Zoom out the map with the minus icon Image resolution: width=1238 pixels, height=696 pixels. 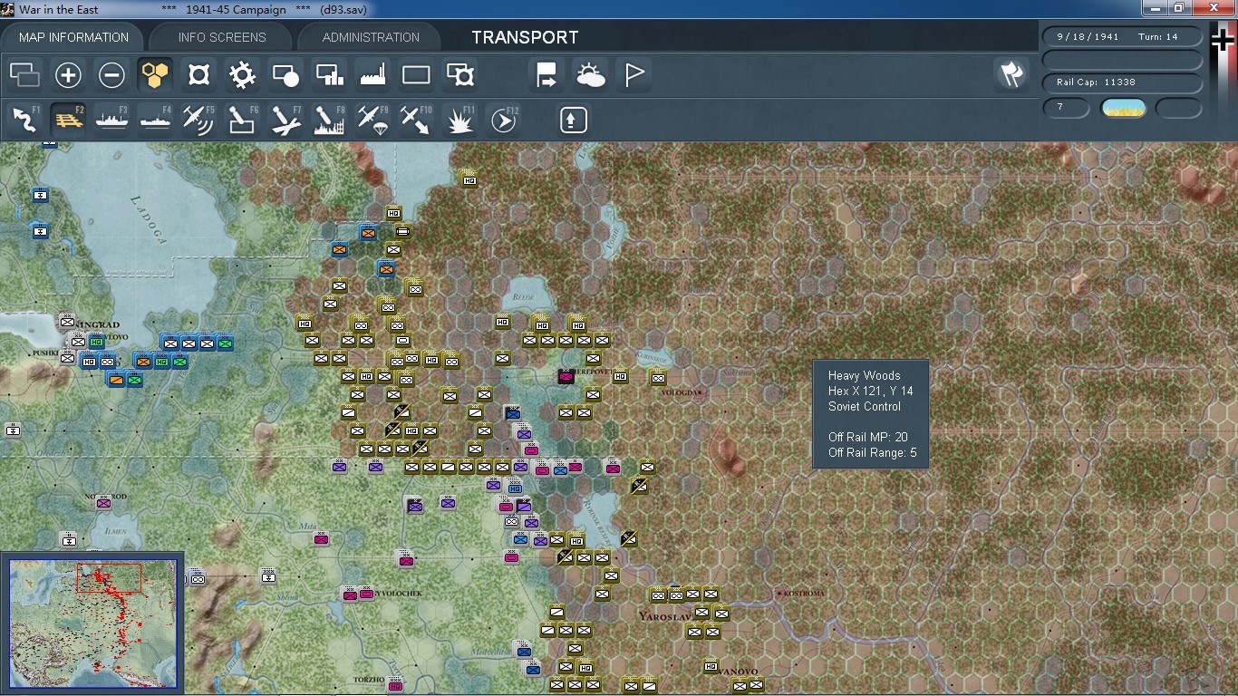point(111,74)
